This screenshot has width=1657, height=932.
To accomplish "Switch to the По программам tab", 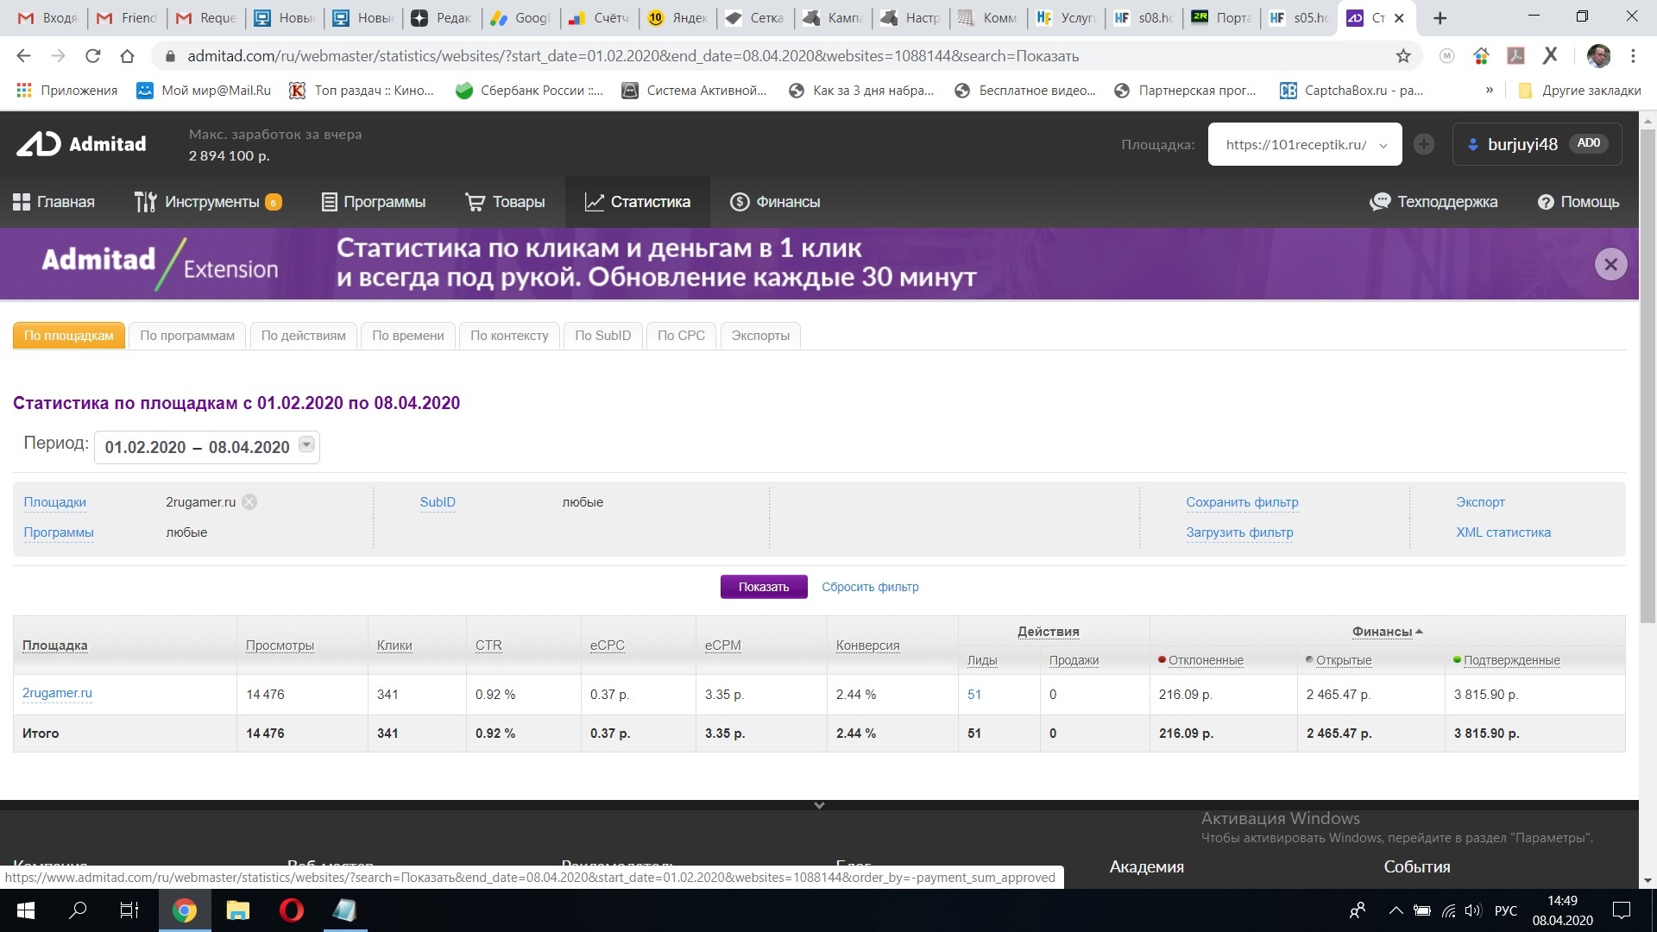I will pos(187,336).
